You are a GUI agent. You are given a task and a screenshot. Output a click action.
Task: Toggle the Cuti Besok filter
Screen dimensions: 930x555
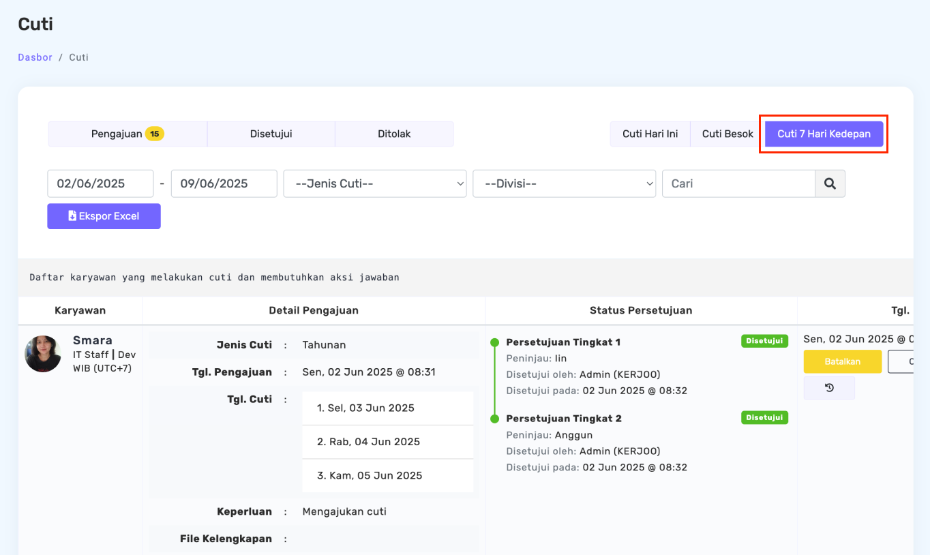[727, 134]
